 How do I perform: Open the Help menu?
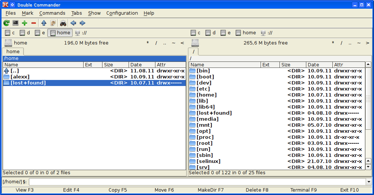149,13
